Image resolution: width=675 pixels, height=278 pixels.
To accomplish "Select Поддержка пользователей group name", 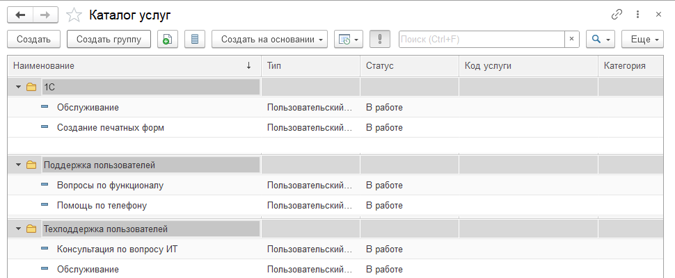I will [x=151, y=165].
